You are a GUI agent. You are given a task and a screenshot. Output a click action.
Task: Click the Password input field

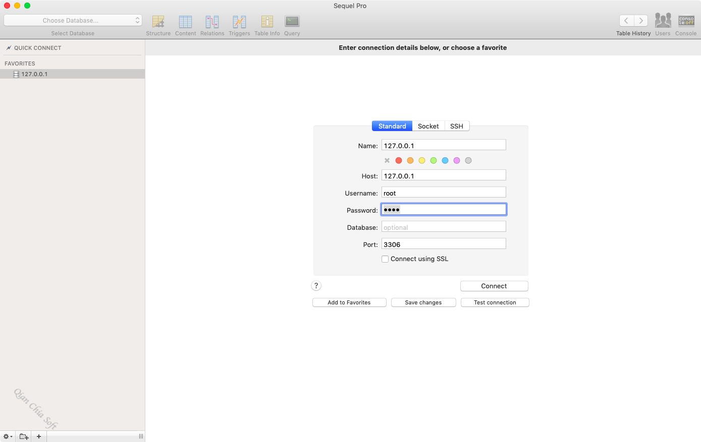(x=444, y=210)
